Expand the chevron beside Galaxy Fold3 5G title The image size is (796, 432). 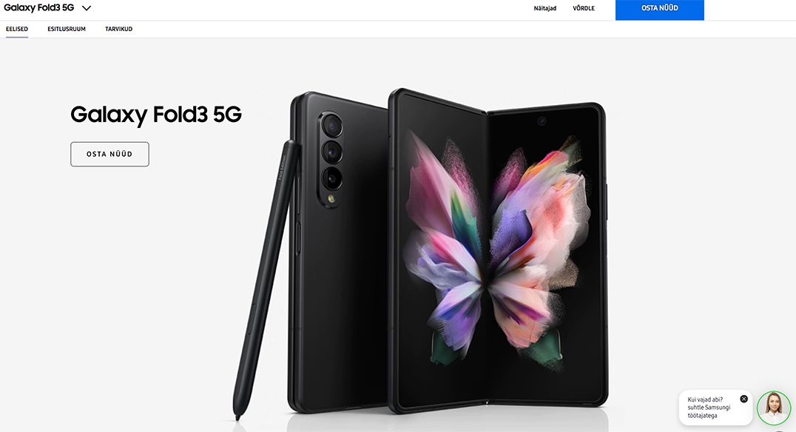[87, 8]
